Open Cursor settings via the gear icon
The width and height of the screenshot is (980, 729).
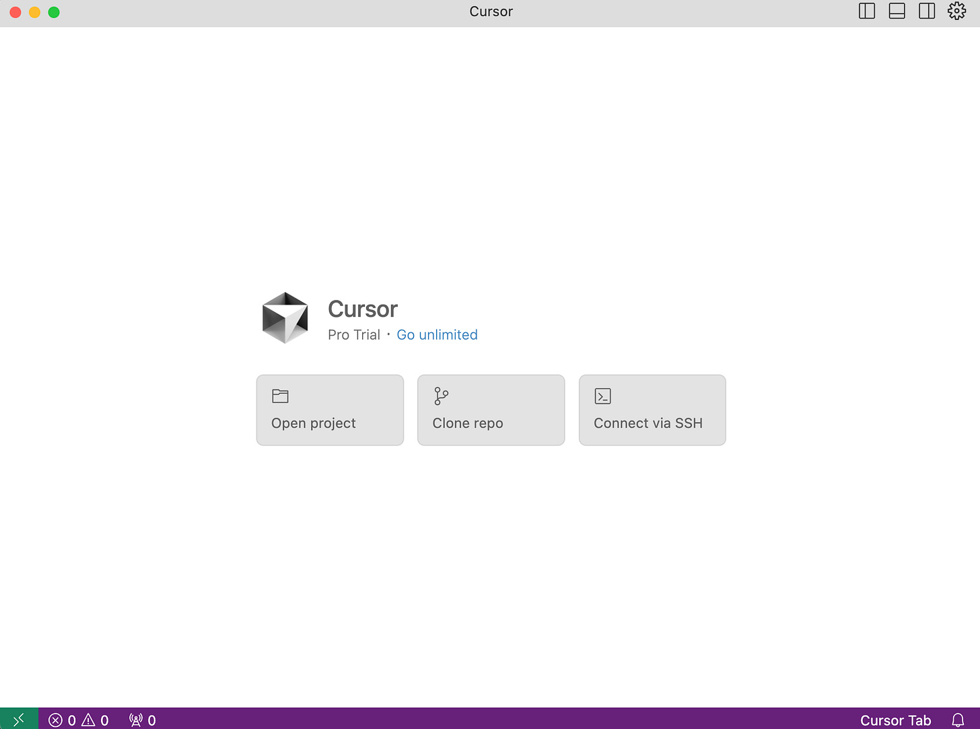point(956,11)
